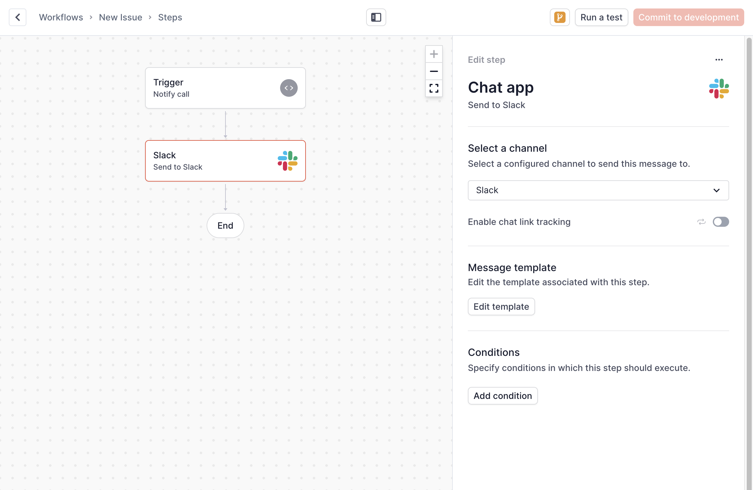Open code view on the Trigger node
Viewport: 753px width, 490px height.
[289, 88]
